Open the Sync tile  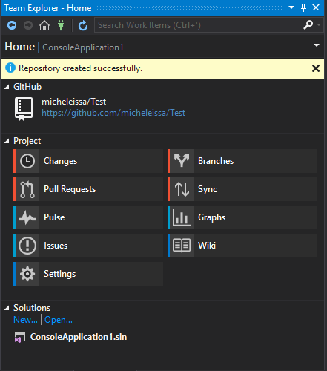click(x=242, y=189)
